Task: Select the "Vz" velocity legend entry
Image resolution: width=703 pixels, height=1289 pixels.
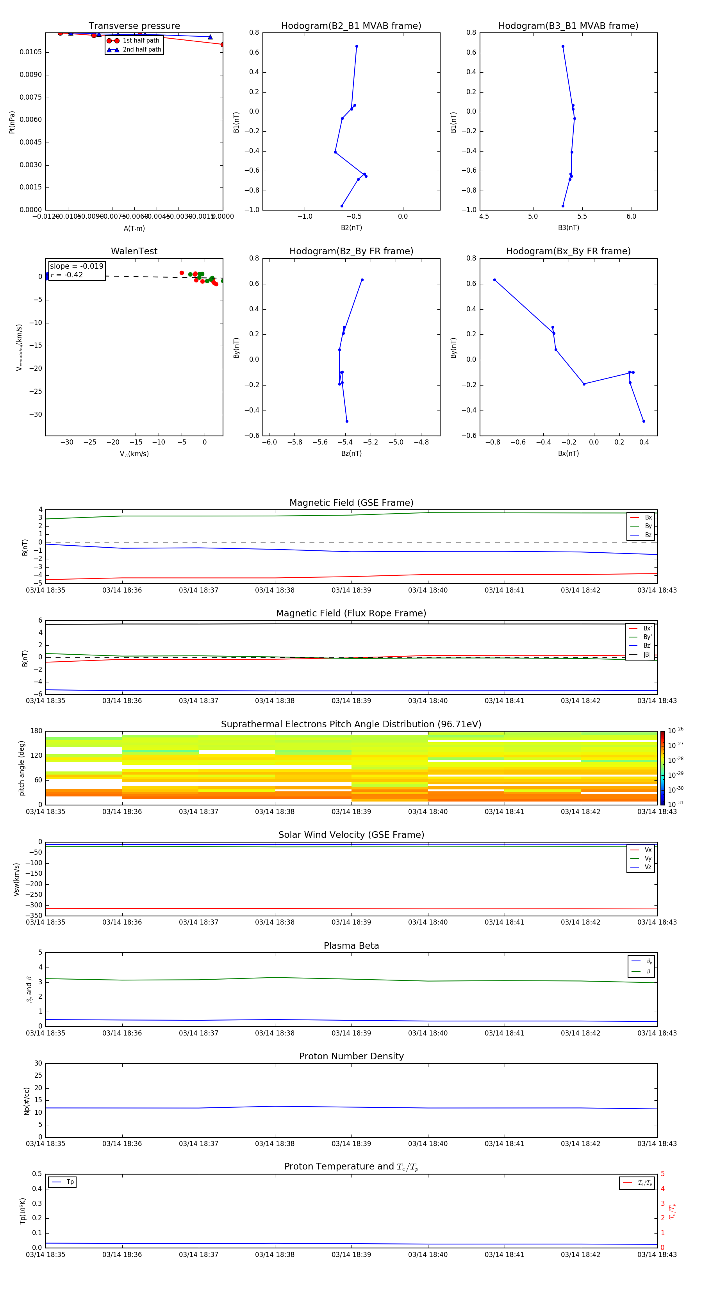Action: click(641, 867)
